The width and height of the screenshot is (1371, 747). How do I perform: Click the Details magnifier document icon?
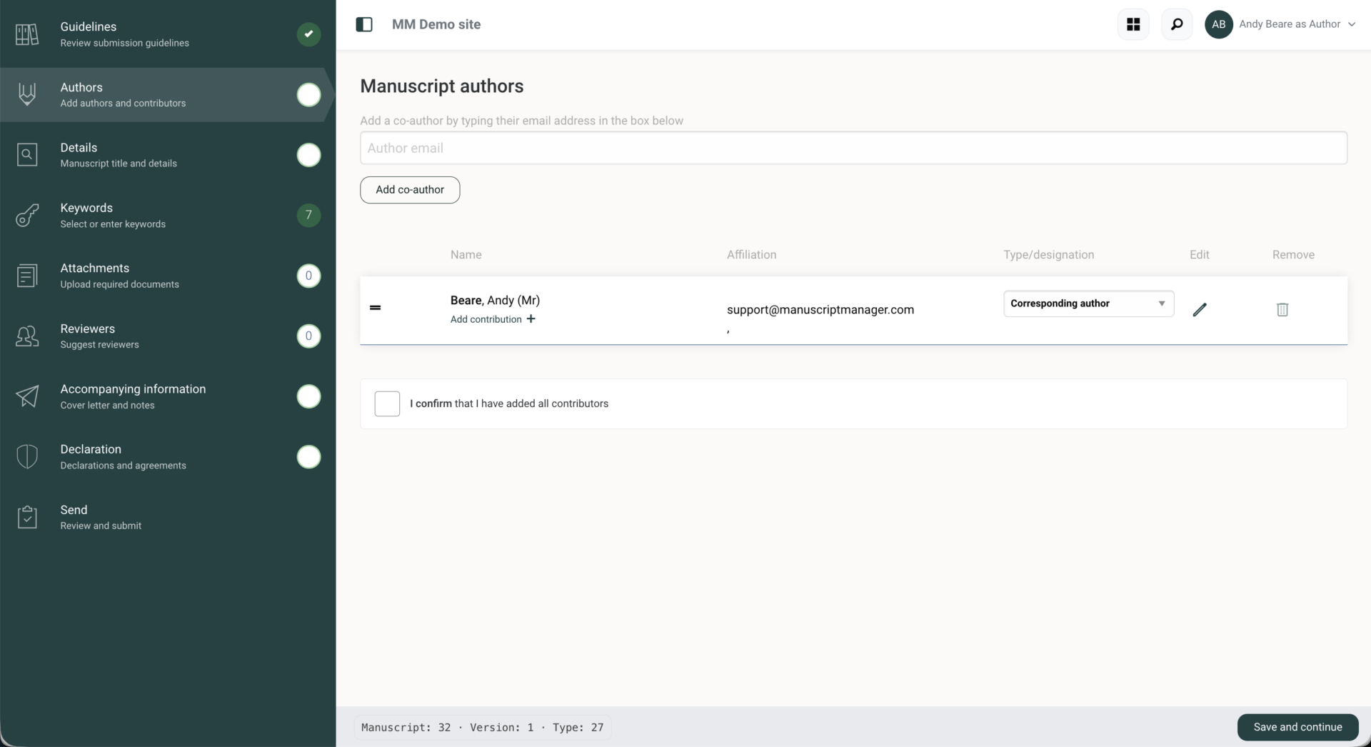coord(27,154)
